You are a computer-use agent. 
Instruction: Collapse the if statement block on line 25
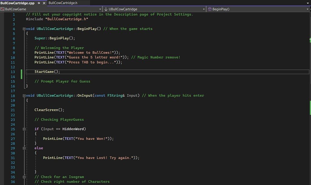[24, 129]
